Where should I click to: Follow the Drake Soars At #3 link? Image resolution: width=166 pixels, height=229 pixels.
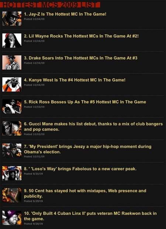[x=81, y=58]
